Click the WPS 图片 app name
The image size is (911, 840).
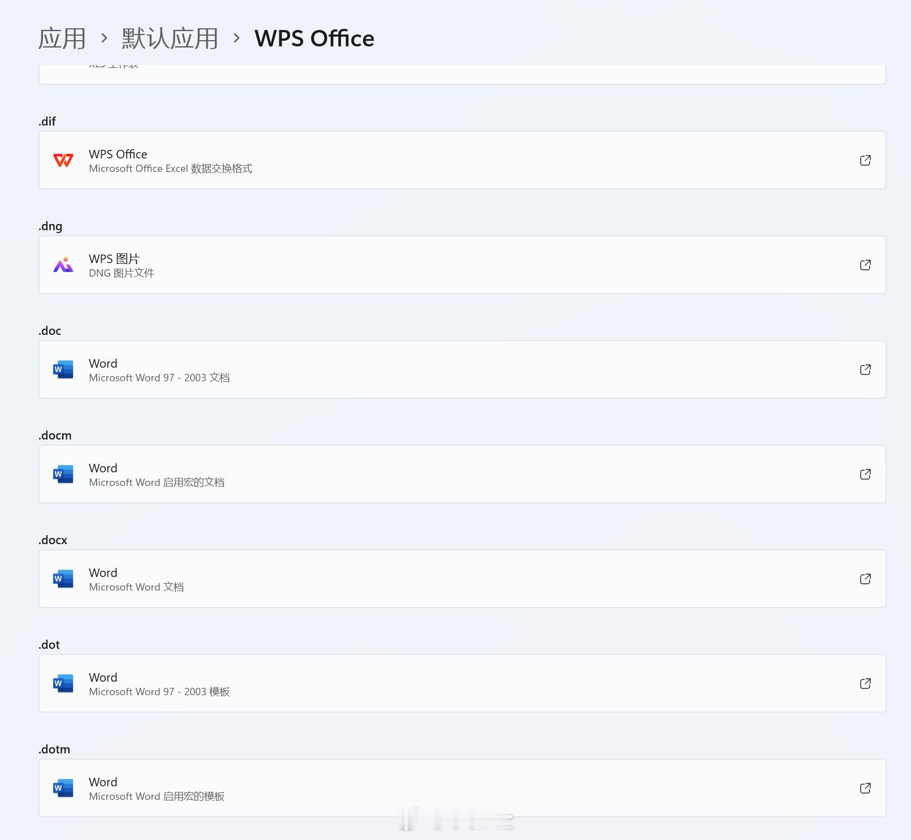point(114,259)
